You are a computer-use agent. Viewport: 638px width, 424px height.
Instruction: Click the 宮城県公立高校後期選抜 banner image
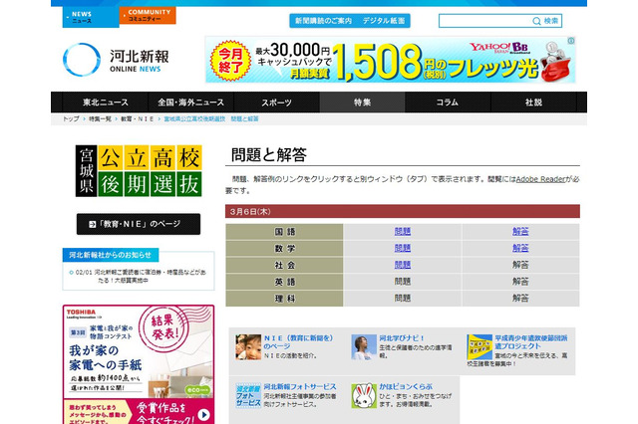tap(139, 171)
